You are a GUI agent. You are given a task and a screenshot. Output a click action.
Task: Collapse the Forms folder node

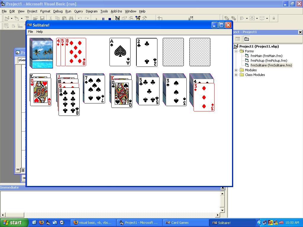point(236,51)
